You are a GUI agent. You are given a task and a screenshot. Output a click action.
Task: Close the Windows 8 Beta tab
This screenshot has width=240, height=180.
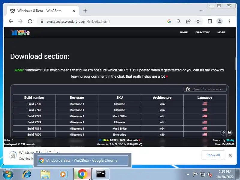coord(73,11)
